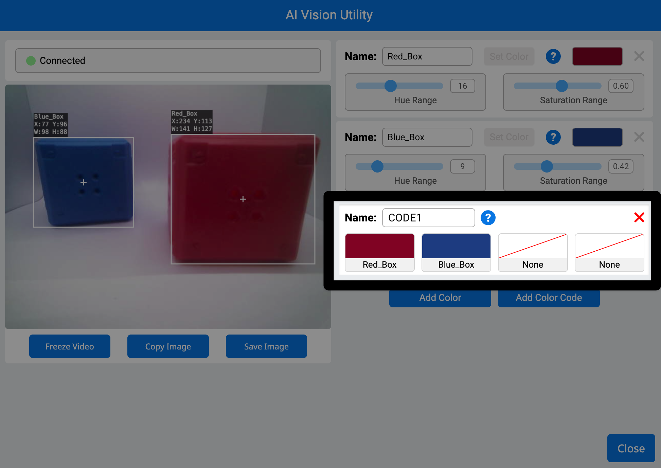Screen dimensions: 661x468
Task: Select the second None slot in CODE1
Action: click(609, 252)
